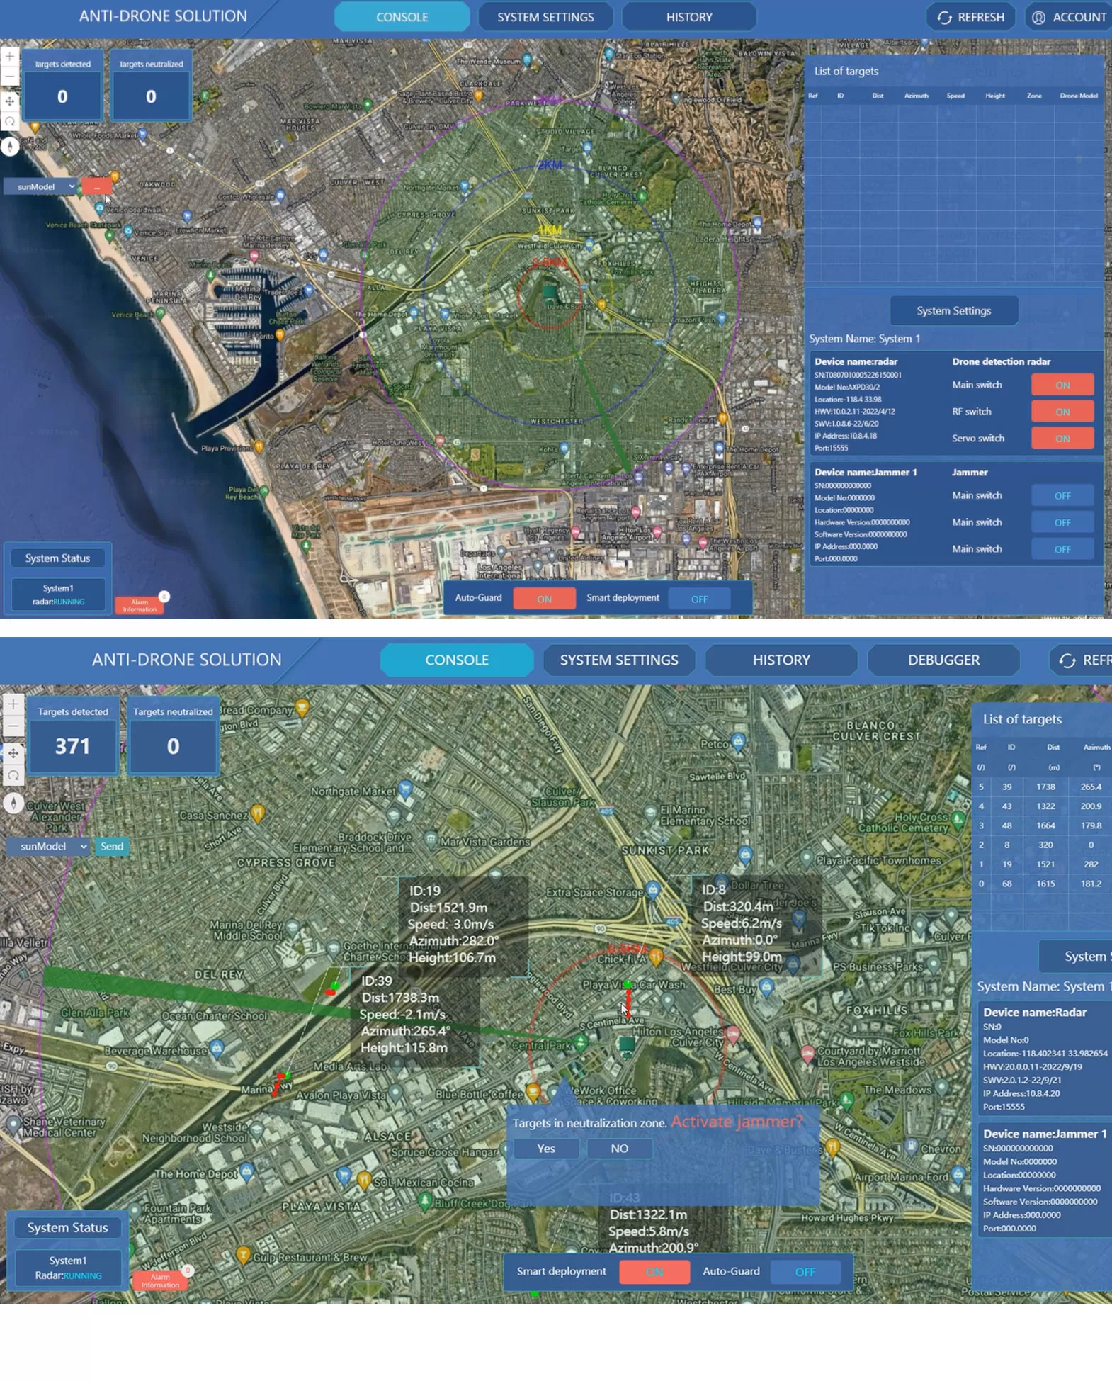Click the compass icon in the upper console
The width and height of the screenshot is (1112, 1381).
tap(9, 146)
